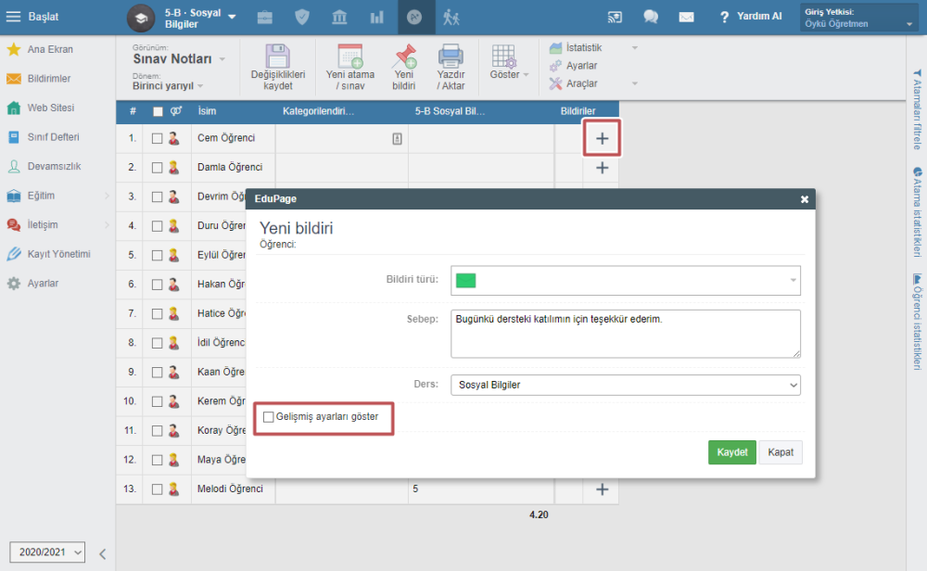
Task: Click the gender sort icon in table header
Action: tap(176, 111)
